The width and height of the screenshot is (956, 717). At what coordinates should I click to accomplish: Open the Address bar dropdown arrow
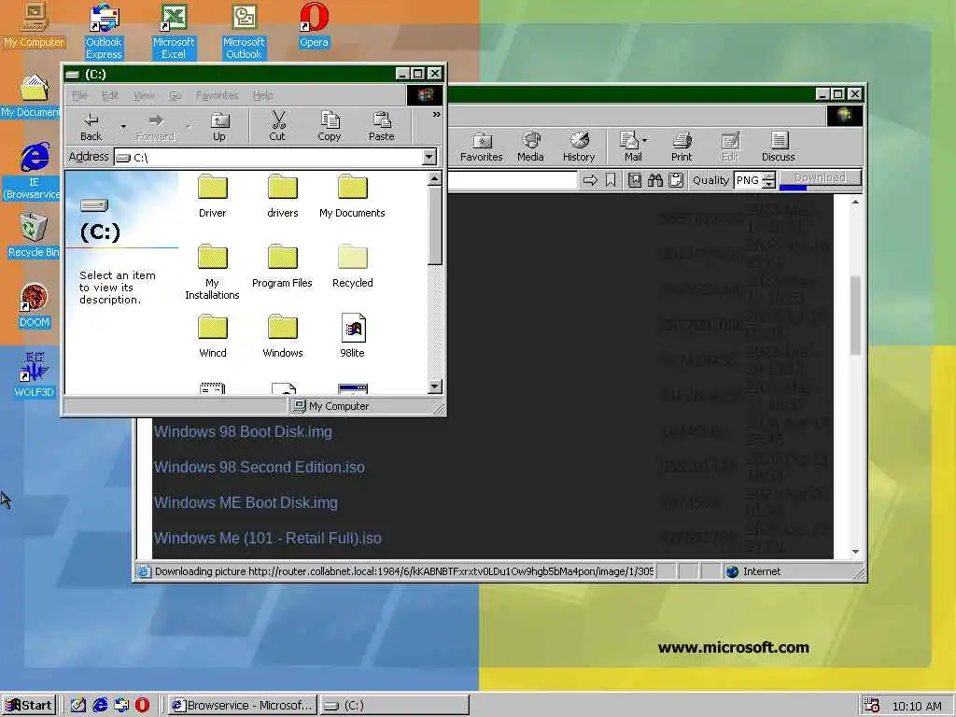(429, 157)
